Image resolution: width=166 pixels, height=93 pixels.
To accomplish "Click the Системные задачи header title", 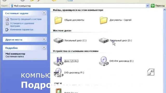I will 17,13.
